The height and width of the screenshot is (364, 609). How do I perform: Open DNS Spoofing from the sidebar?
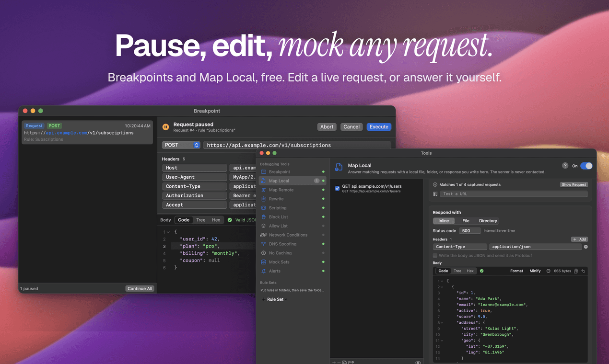click(282, 244)
